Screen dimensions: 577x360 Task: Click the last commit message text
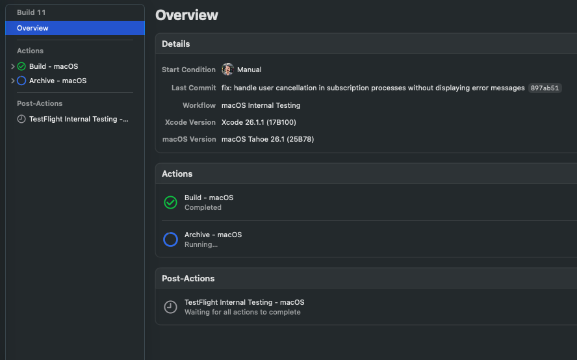coord(373,88)
